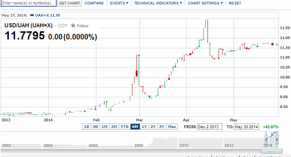Click the RESET link

point(235,3)
